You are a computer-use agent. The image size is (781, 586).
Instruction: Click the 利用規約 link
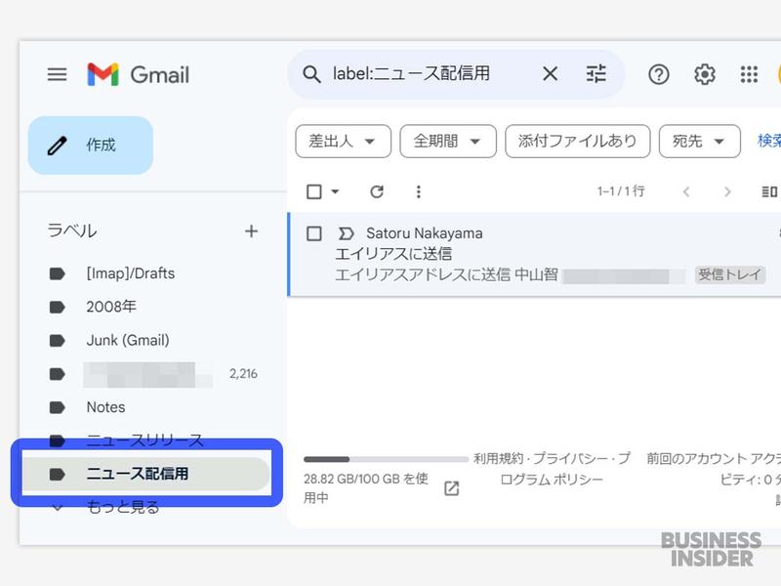tap(499, 458)
